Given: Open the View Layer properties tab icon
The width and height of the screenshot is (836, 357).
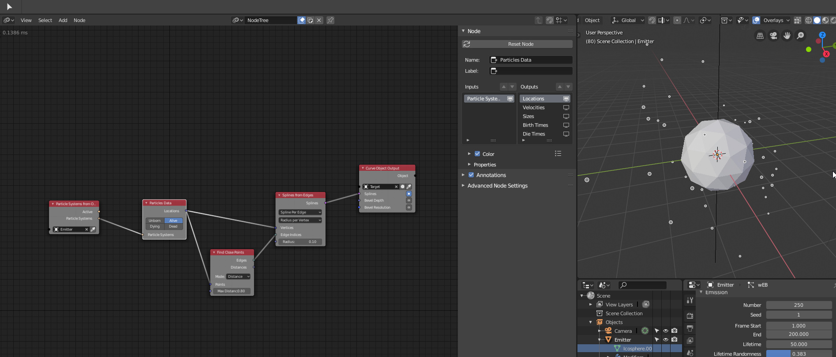Looking at the screenshot, I should 690,341.
